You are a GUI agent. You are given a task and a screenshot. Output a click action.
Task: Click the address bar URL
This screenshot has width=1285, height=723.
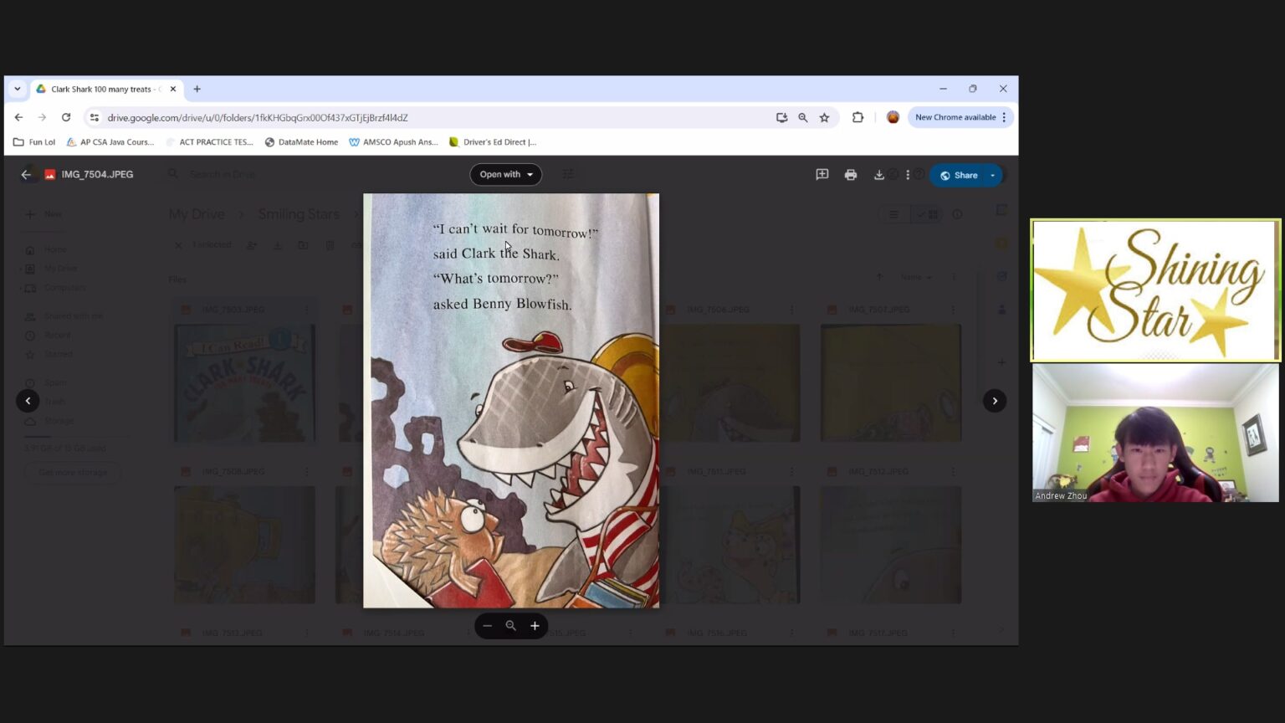(x=258, y=118)
